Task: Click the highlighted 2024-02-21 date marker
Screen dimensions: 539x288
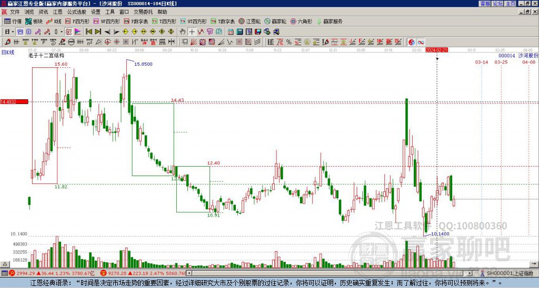Action: (x=436, y=50)
